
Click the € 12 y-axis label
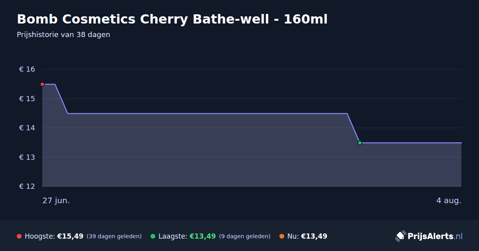click(x=27, y=186)
